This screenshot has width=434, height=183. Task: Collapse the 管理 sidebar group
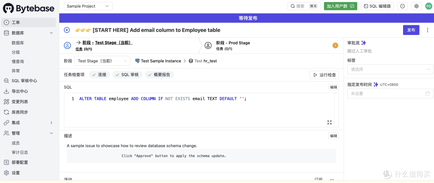pos(51,133)
